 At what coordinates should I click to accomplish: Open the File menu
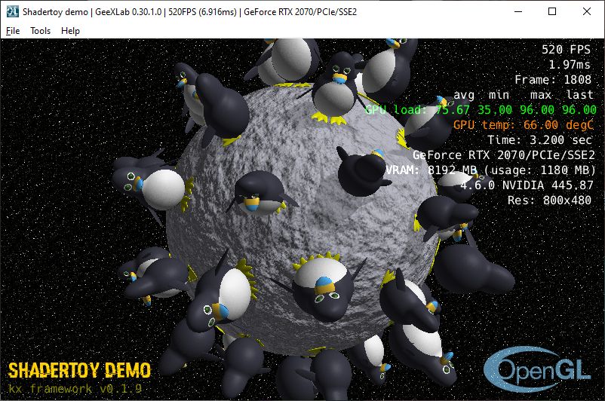point(13,31)
